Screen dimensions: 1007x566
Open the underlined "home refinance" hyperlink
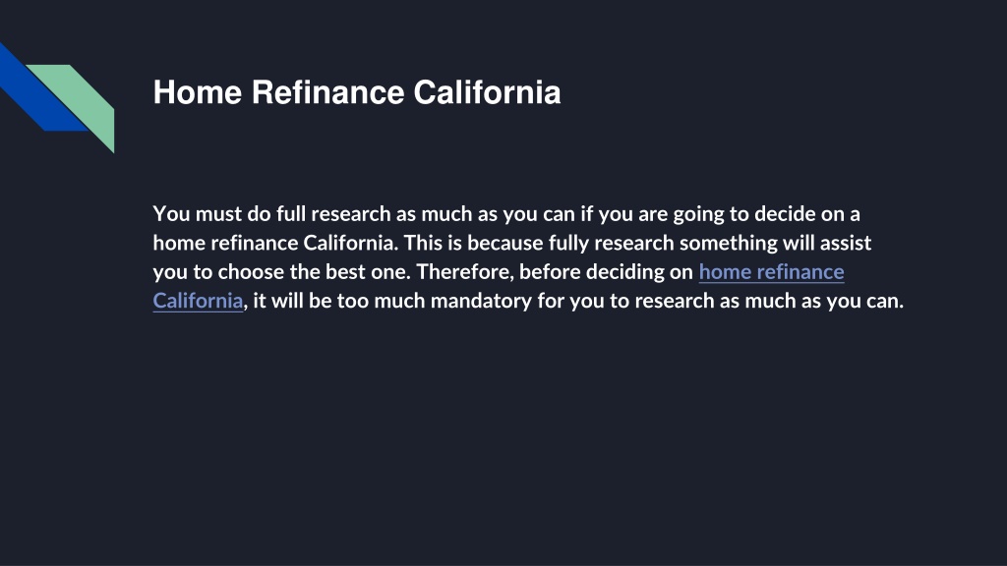click(x=771, y=272)
